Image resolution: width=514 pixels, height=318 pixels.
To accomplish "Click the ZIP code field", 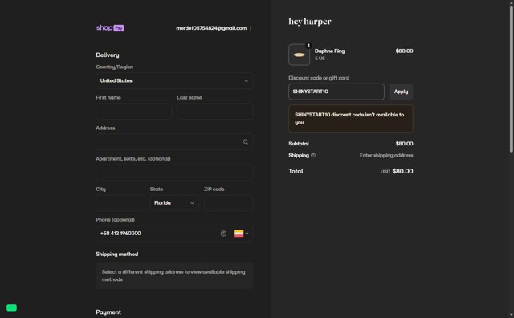I will (228, 203).
